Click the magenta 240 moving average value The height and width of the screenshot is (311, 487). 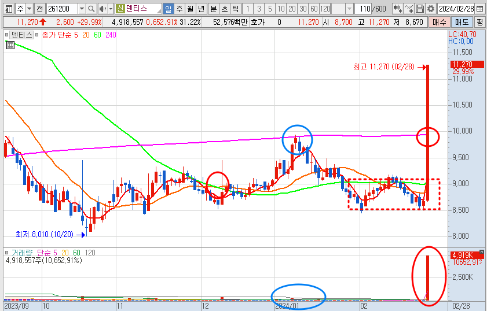point(111,35)
